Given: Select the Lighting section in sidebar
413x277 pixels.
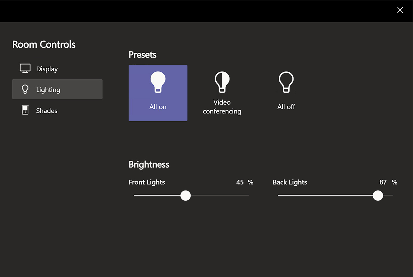Looking at the screenshot, I should (x=57, y=89).
